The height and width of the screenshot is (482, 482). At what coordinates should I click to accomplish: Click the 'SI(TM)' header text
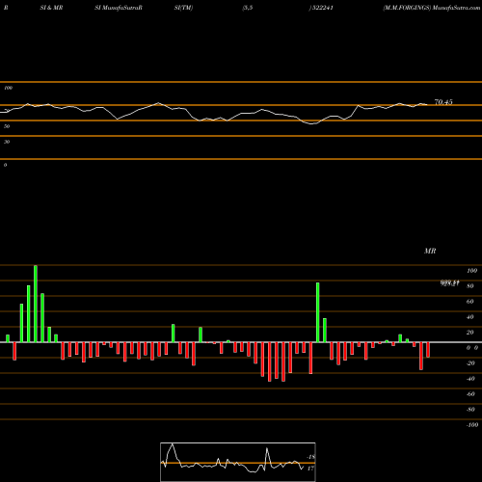tap(183, 8)
